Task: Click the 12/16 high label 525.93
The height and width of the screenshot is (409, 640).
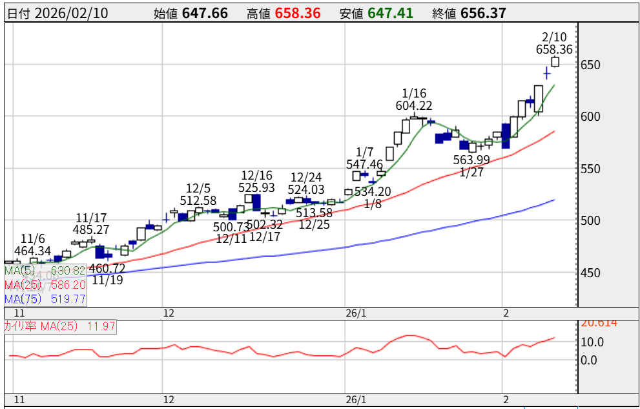Action: [256, 187]
